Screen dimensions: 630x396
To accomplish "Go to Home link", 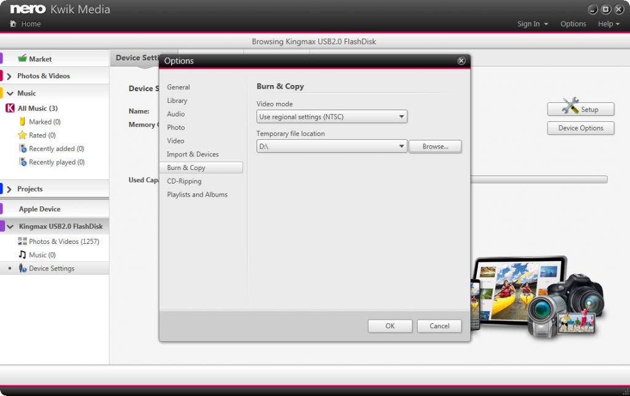I will coord(31,24).
